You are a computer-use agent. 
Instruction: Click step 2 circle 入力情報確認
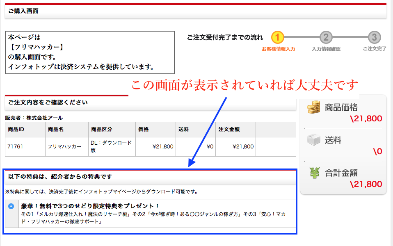pyautogui.click(x=326, y=37)
